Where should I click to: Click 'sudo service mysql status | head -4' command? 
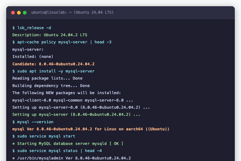[x=60, y=151]
